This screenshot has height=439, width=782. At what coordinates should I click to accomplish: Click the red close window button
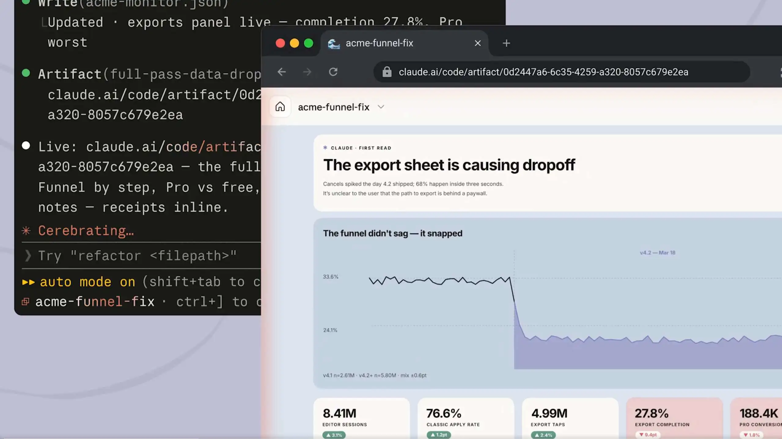(280, 43)
